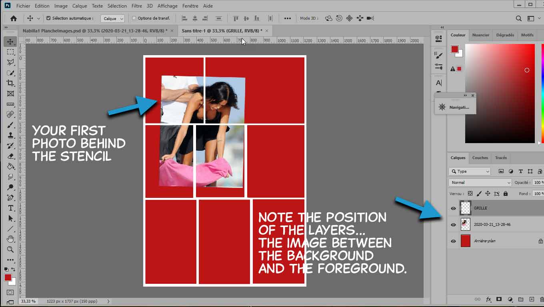Click the Home button in the options bar
This screenshot has width=544, height=307.
(13, 18)
